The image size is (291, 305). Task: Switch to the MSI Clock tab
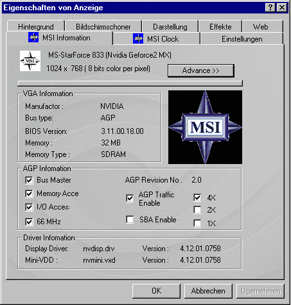pyautogui.click(x=156, y=39)
